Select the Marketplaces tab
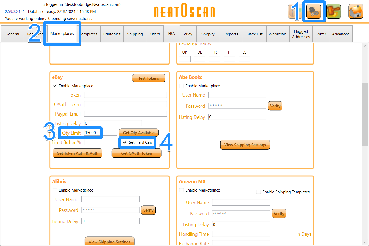This screenshot has width=369, height=246. coord(62,34)
